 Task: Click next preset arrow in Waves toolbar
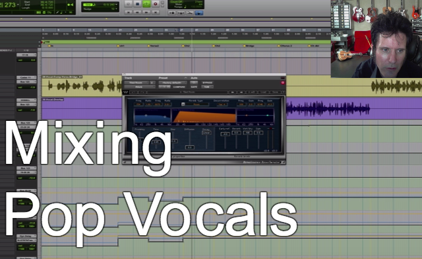[241, 92]
